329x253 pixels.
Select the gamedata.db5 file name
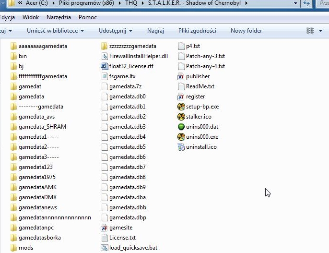tap(128, 147)
